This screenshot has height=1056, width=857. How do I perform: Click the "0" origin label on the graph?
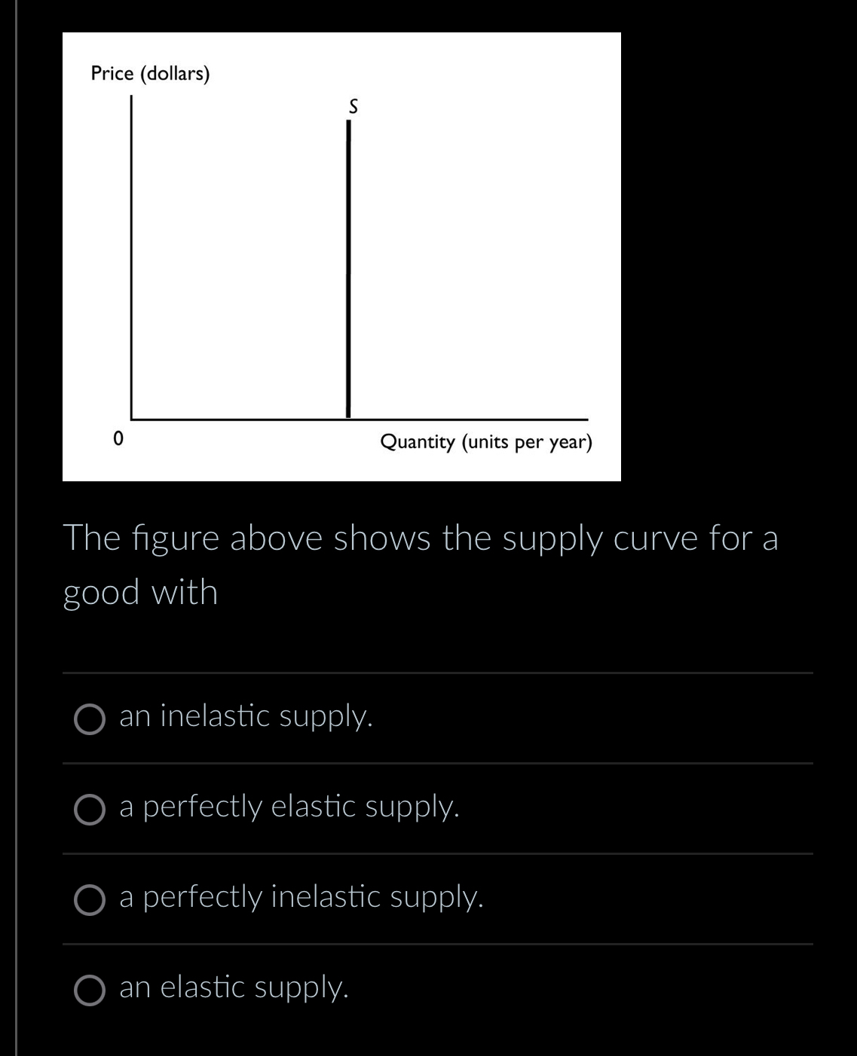pyautogui.click(x=118, y=438)
